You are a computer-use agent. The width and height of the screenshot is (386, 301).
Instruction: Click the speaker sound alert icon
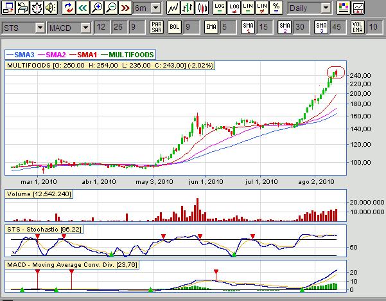pos(51,8)
